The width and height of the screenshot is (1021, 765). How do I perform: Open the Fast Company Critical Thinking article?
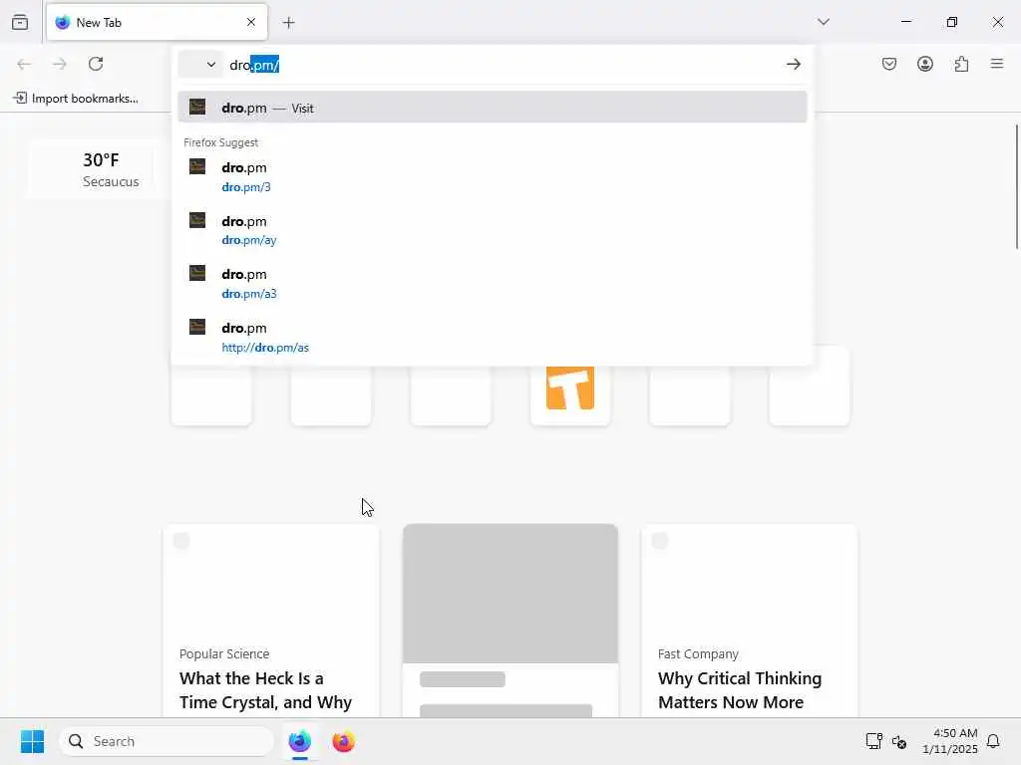point(749,622)
